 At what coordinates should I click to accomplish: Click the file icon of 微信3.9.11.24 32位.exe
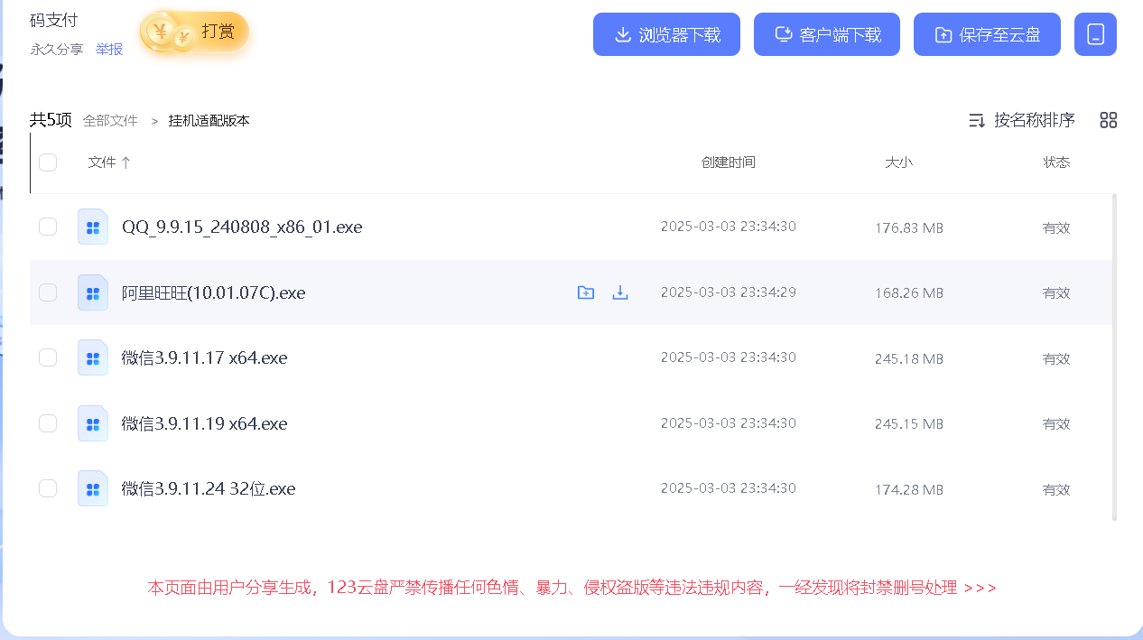[93, 488]
